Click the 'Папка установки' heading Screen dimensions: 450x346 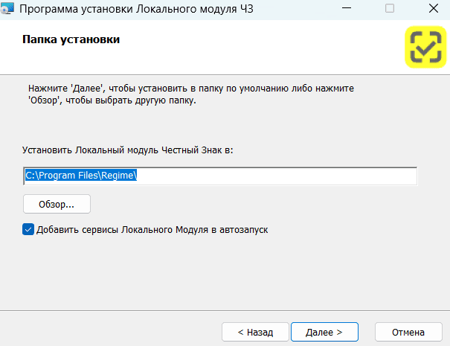pos(71,39)
